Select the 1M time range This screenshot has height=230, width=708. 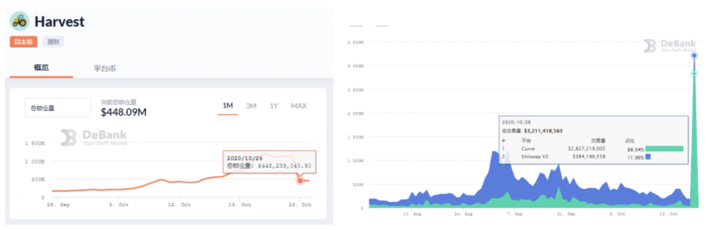228,106
